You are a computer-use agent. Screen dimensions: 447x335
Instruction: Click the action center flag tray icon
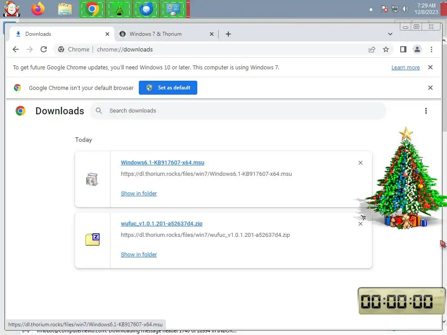pos(384,9)
